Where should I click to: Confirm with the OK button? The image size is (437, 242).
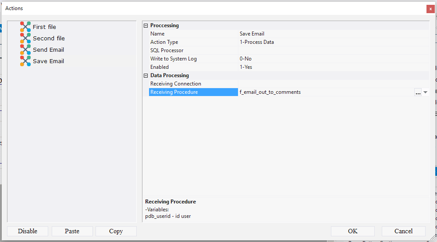[352, 231]
